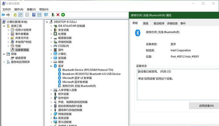
Task: Open the 操作(A) menu
Action: (19, 9)
